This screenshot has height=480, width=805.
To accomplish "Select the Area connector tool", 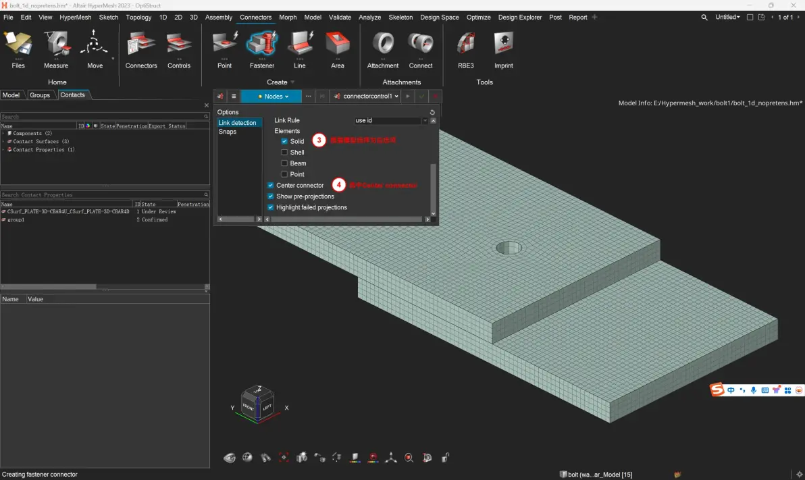I will click(x=337, y=50).
